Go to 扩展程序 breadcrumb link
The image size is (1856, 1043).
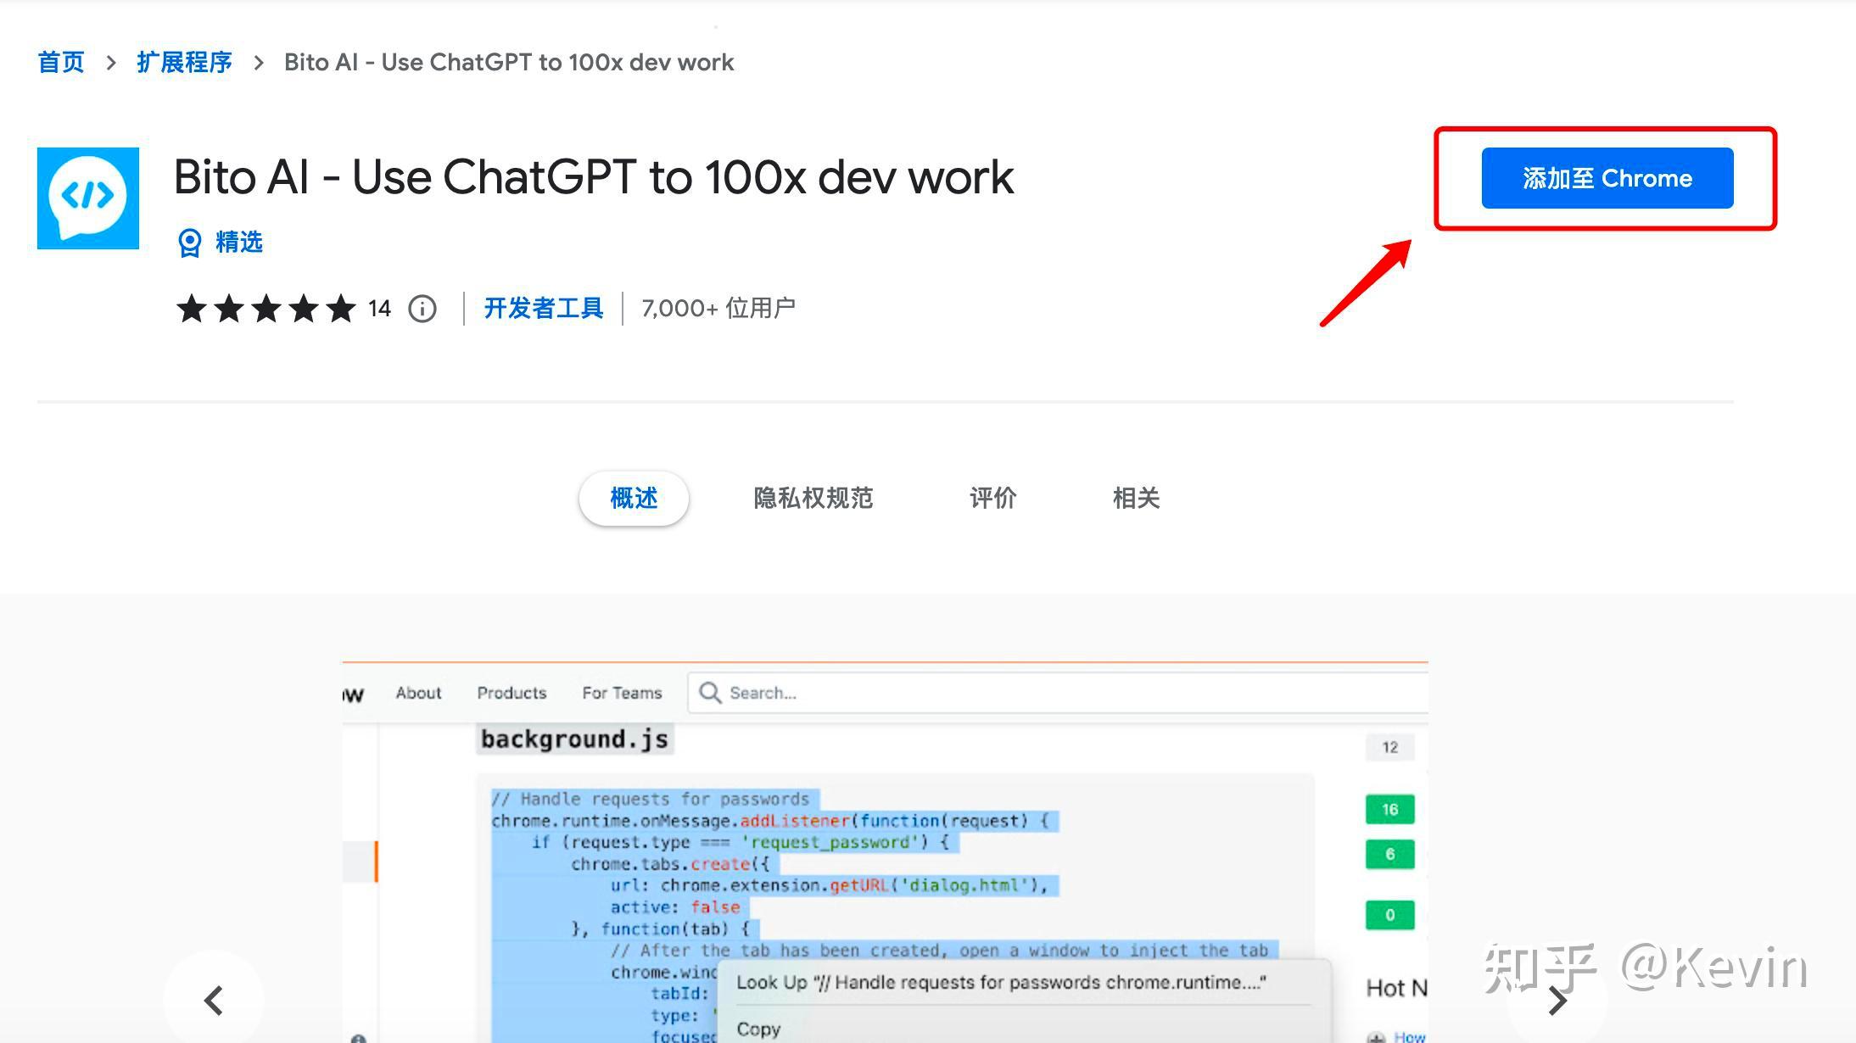coord(184,61)
